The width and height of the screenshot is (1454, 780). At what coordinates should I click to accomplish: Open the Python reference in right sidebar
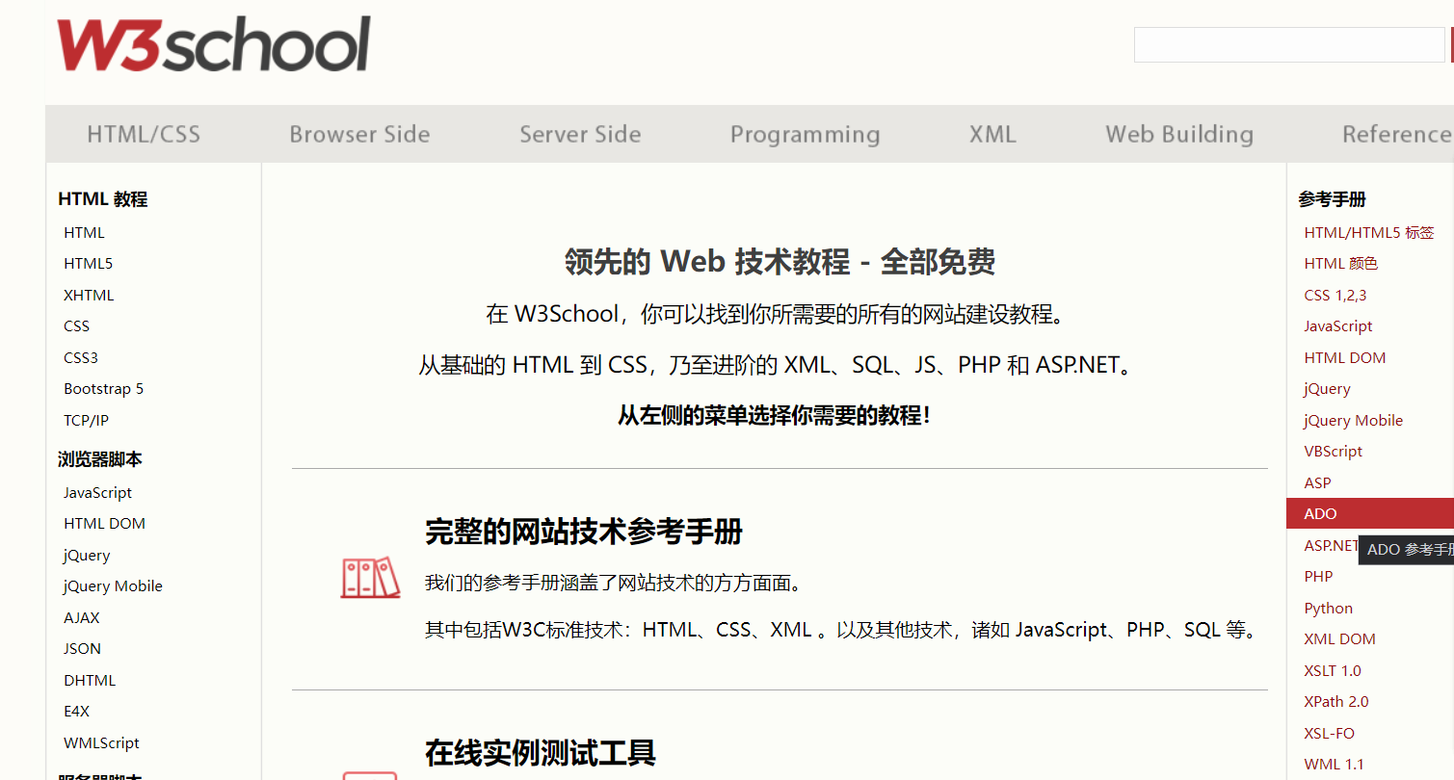pos(1328,609)
